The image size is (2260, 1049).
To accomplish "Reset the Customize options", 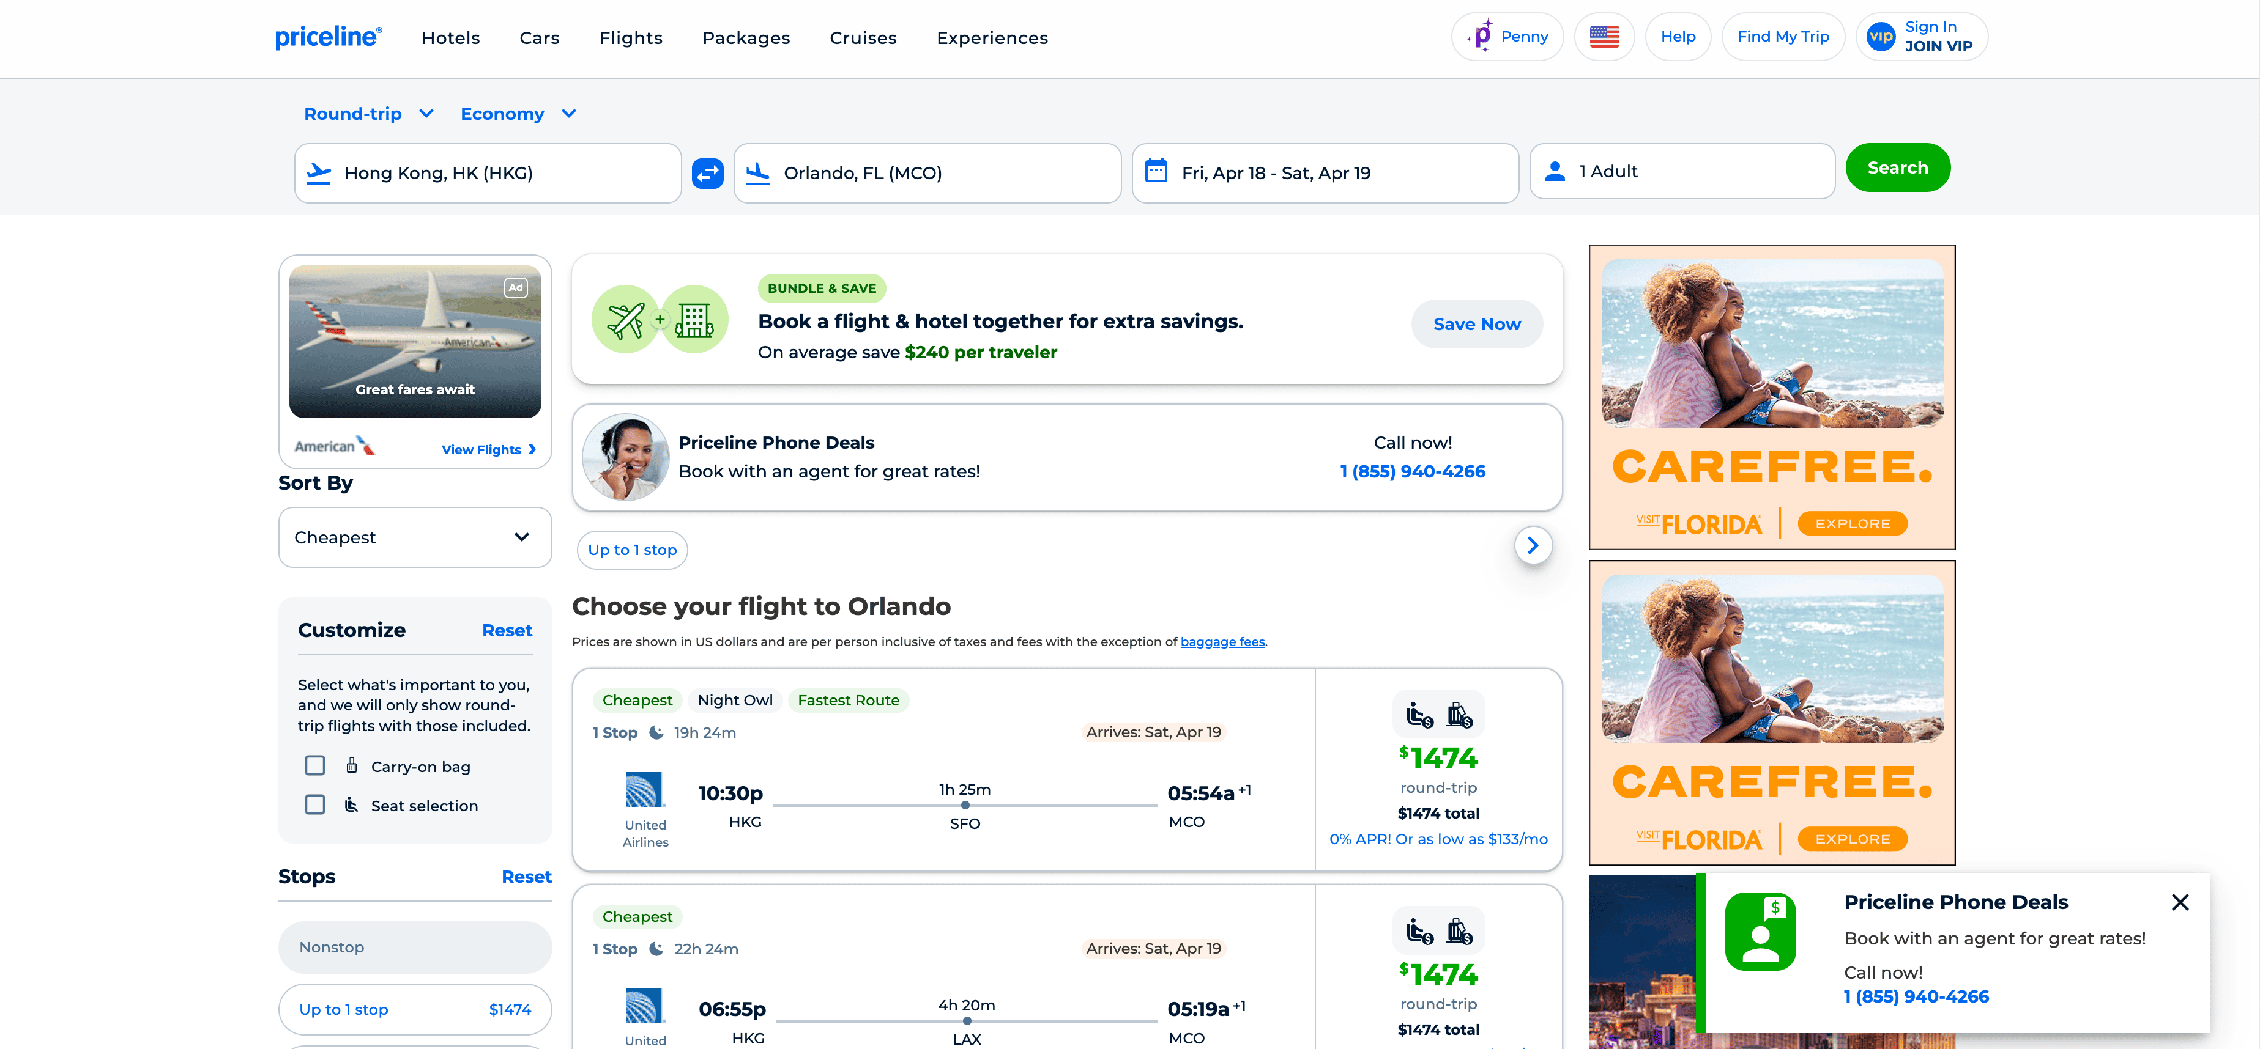I will click(507, 630).
